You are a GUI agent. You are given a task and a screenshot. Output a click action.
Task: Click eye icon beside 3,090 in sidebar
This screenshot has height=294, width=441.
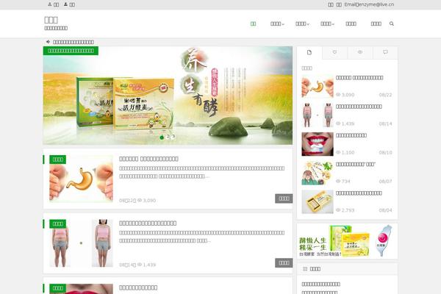point(338,95)
